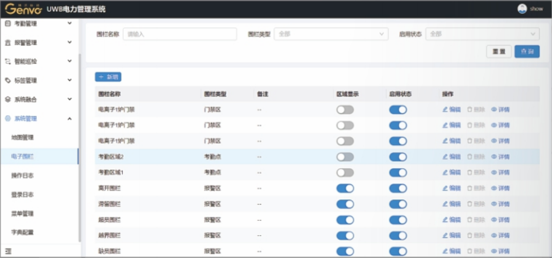The height and width of the screenshot is (258, 552).
Task: Open the user avatar next to show
Action: point(522,9)
